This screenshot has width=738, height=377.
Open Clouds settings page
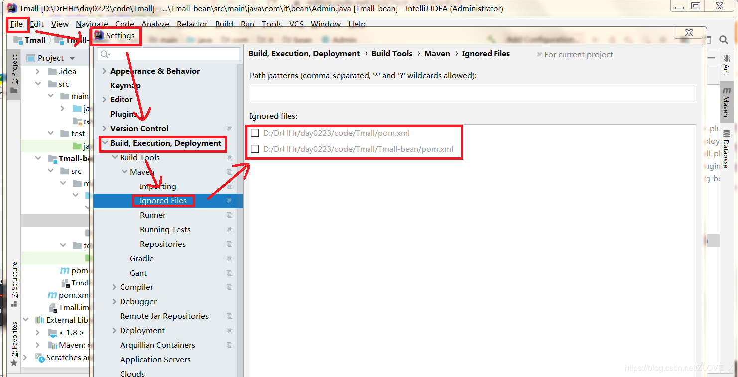pos(132,373)
